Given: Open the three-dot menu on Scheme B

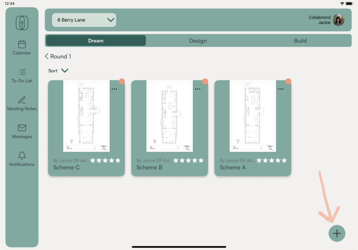Looking at the screenshot, I should [x=198, y=89].
